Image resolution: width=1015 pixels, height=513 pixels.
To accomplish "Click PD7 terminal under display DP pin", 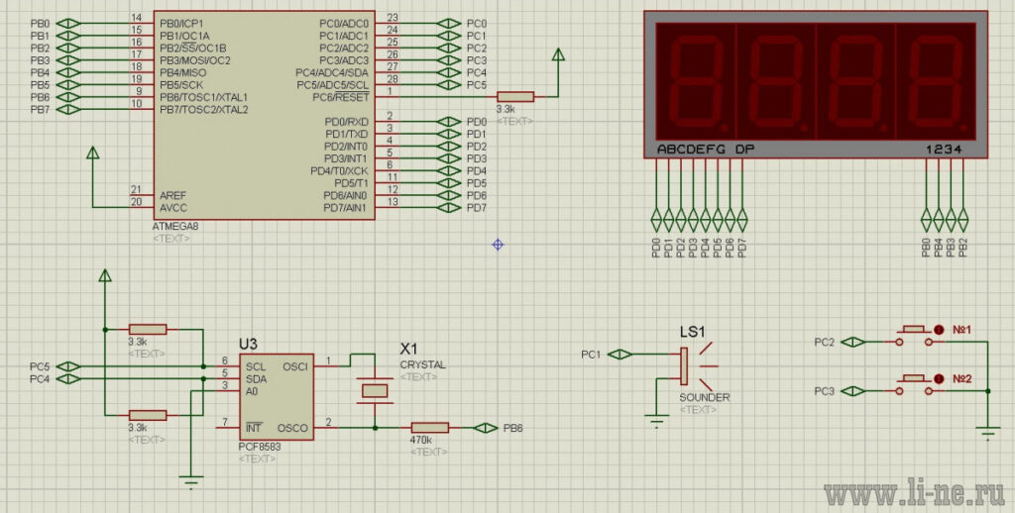I will pos(742,220).
